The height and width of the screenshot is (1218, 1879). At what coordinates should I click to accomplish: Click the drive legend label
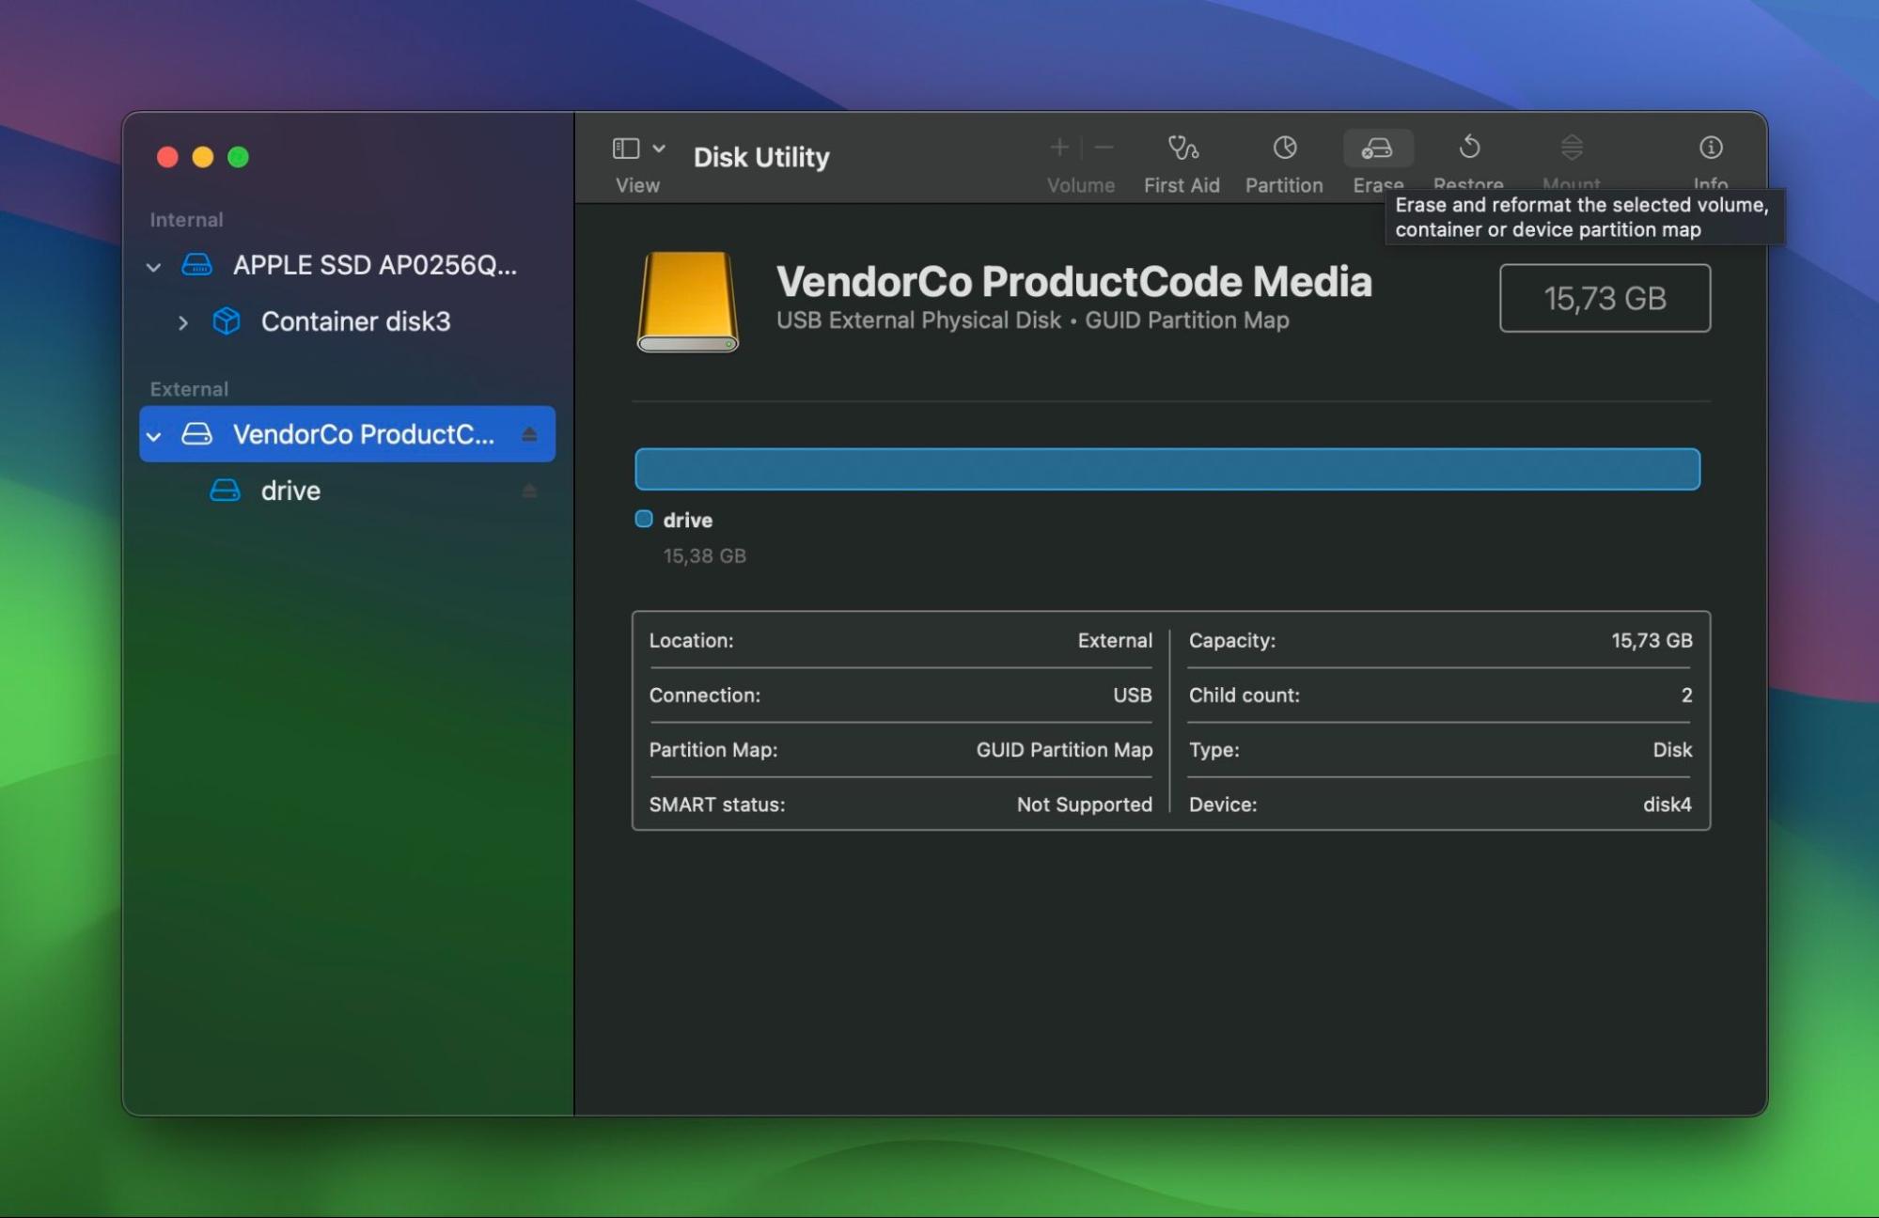(x=688, y=520)
